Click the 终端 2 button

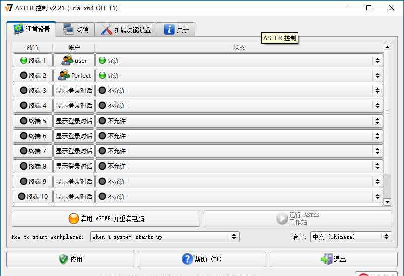[x=33, y=75]
